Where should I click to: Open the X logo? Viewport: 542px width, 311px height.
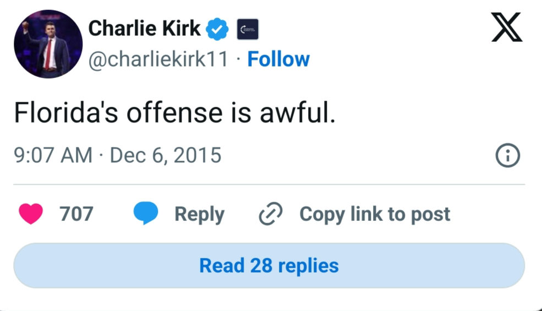point(507,27)
